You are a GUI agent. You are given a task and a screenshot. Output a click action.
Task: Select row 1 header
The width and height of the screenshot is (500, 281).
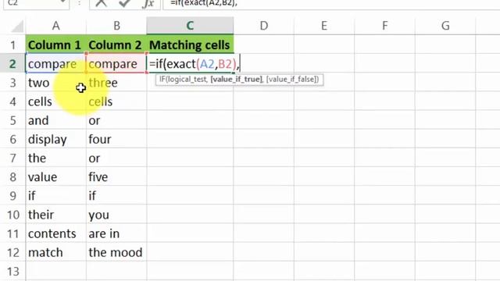pyautogui.click(x=12, y=45)
